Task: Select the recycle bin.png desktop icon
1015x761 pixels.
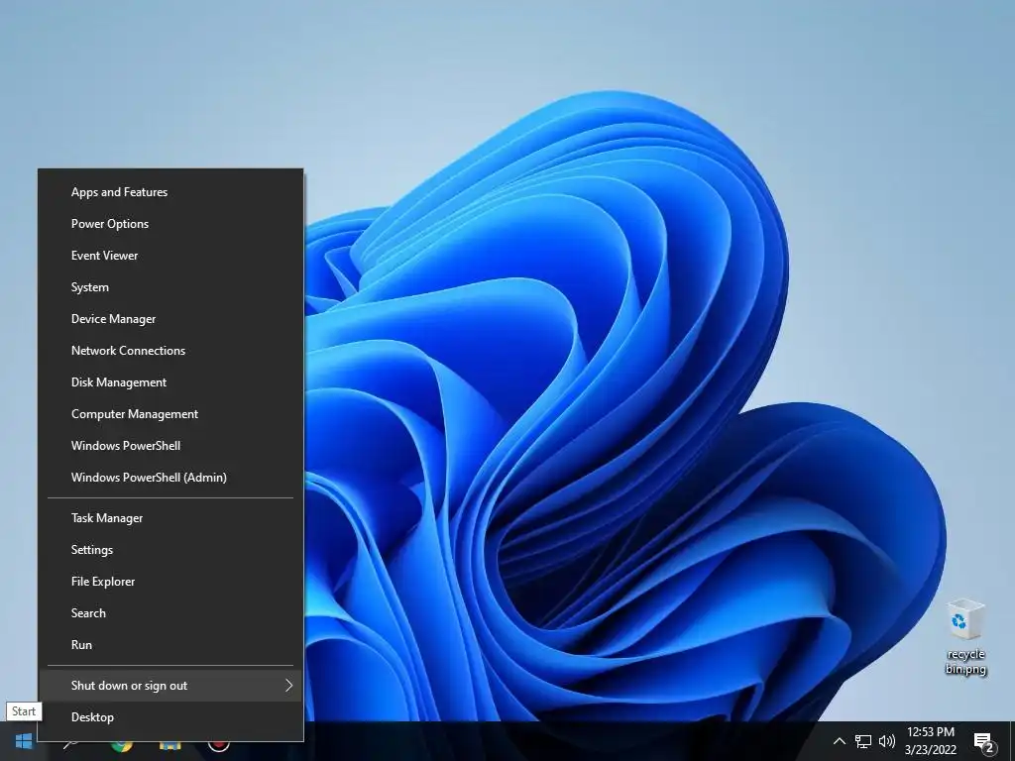Action: (x=965, y=637)
